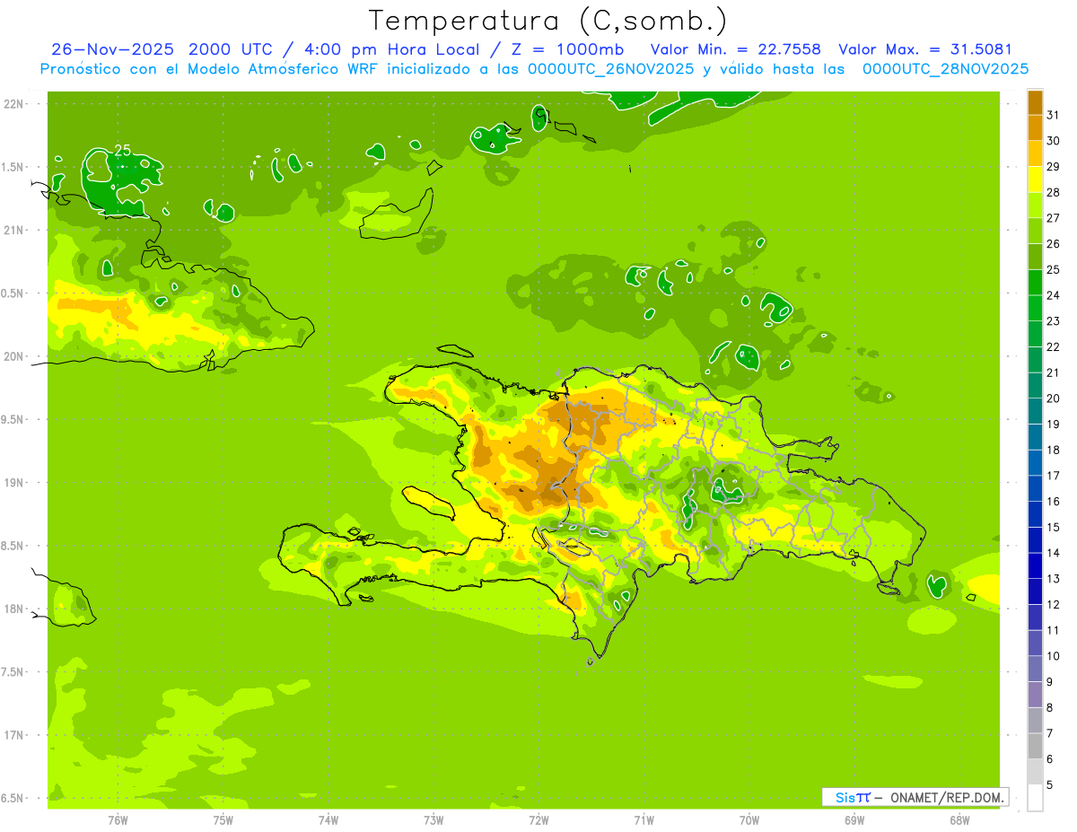Viewport: 1077px width, 832px height.
Task: Click the colorbar label "28"
Action: pos(1054,192)
